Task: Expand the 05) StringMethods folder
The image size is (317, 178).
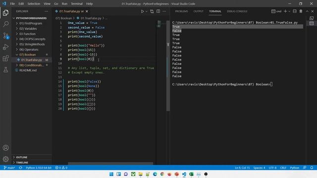Action: [31, 44]
